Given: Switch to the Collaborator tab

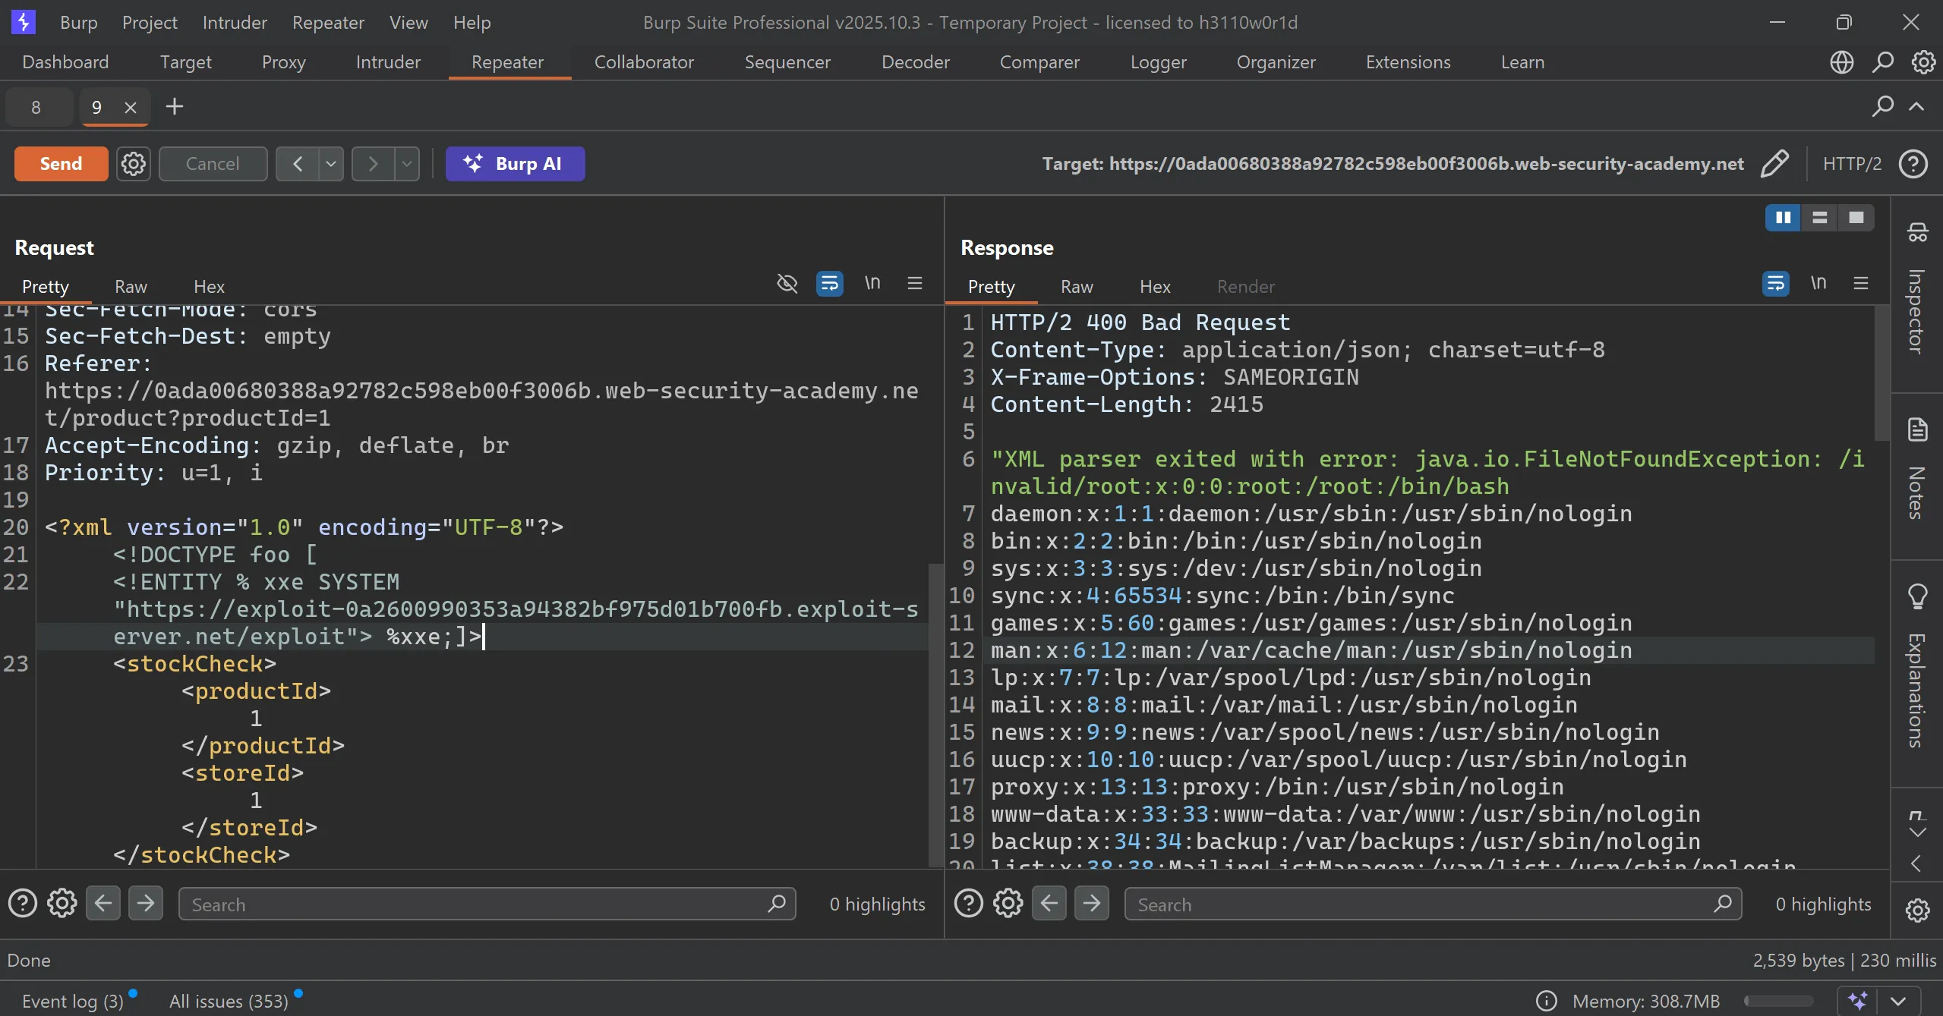Looking at the screenshot, I should 643,62.
